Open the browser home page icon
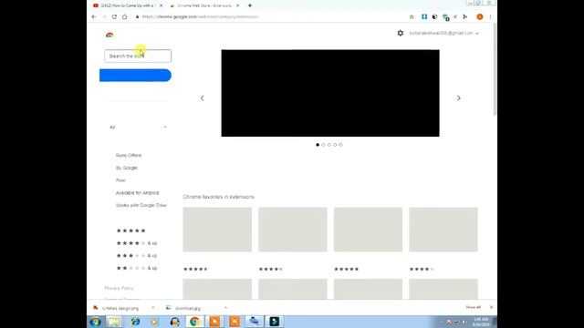This screenshot has width=584, height=328. click(x=125, y=16)
